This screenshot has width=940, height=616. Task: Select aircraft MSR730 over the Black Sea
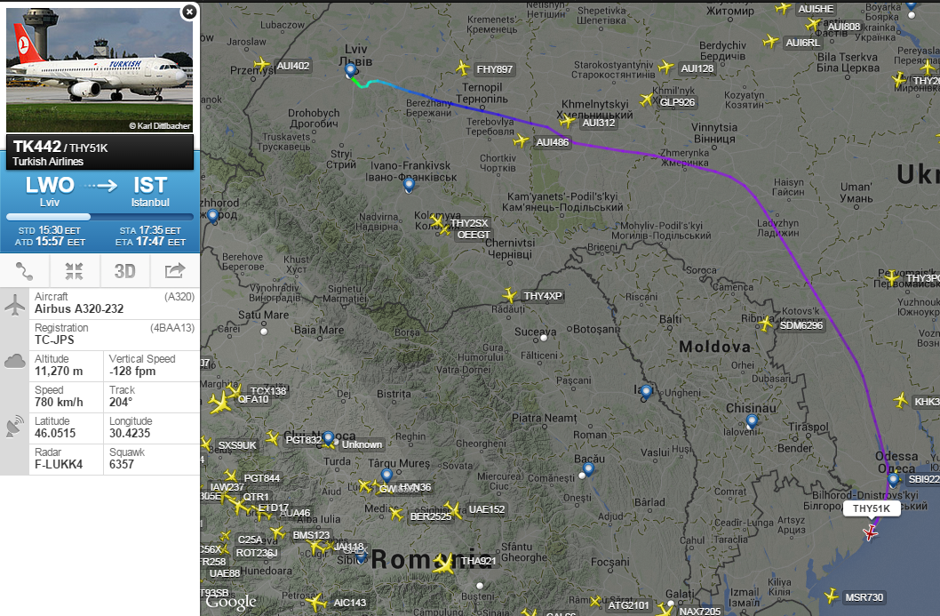pyautogui.click(x=831, y=596)
